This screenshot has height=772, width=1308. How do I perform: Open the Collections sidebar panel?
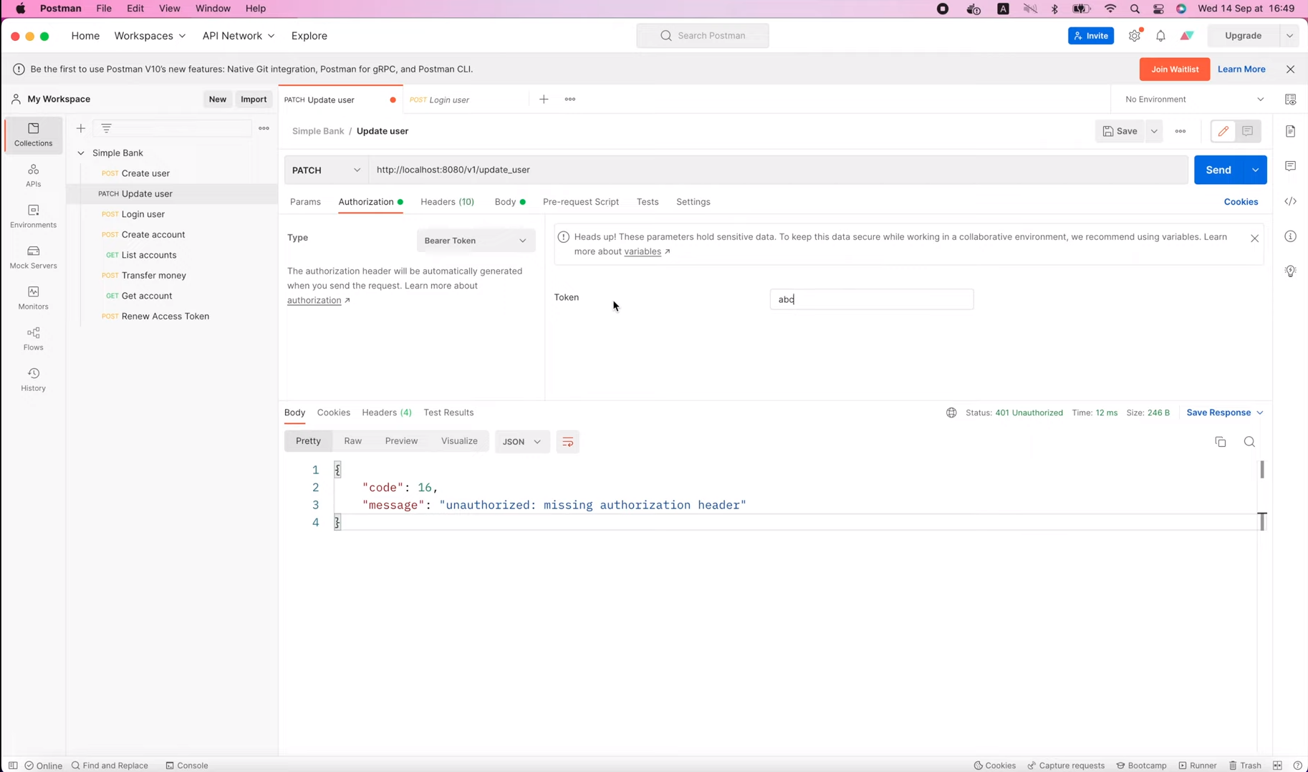click(x=33, y=135)
